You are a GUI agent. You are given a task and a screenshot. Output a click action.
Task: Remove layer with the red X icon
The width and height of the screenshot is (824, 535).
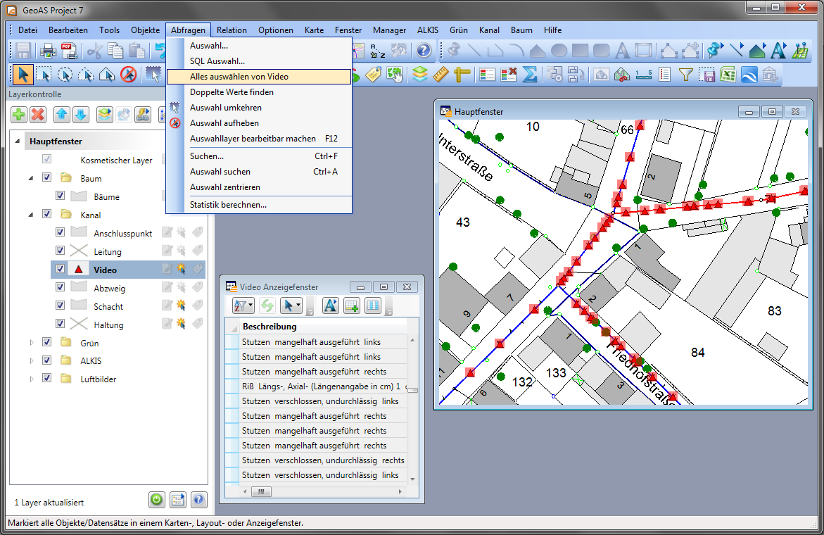tap(38, 115)
